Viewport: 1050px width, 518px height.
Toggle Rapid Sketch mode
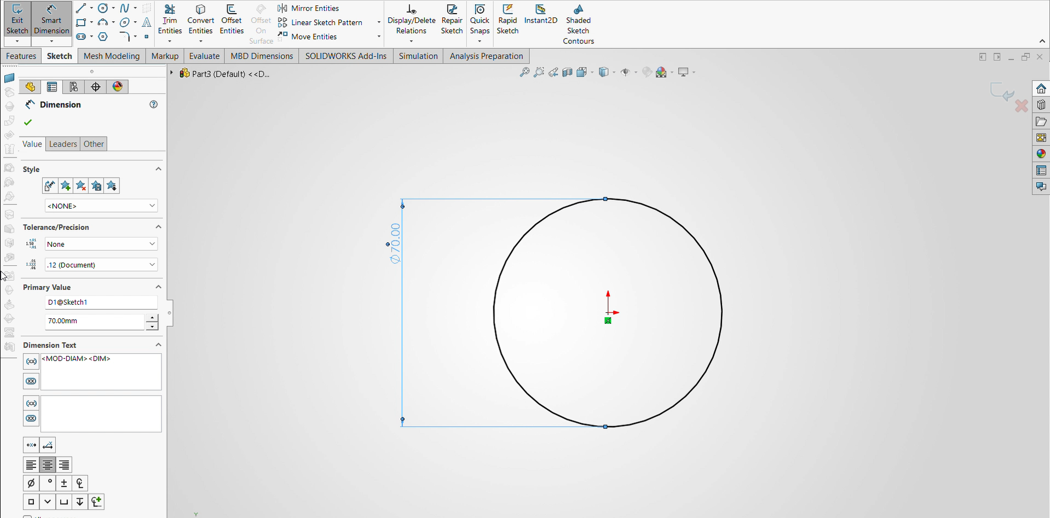[507, 20]
